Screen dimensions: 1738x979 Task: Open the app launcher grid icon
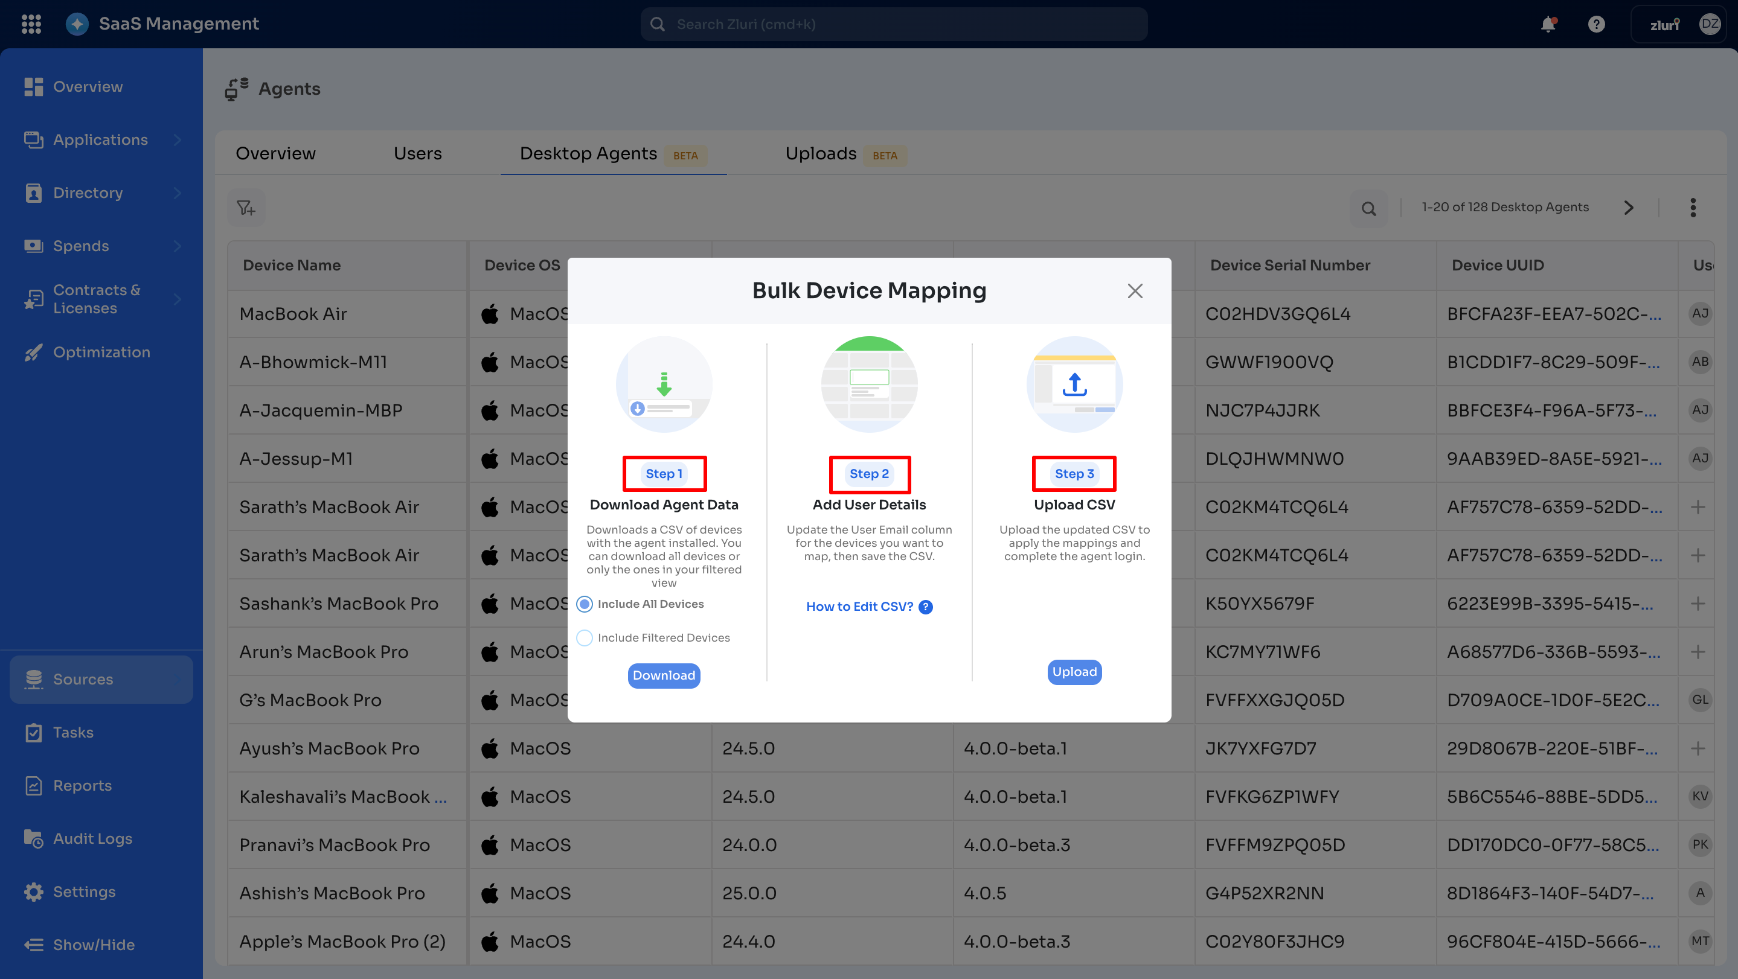click(x=31, y=24)
